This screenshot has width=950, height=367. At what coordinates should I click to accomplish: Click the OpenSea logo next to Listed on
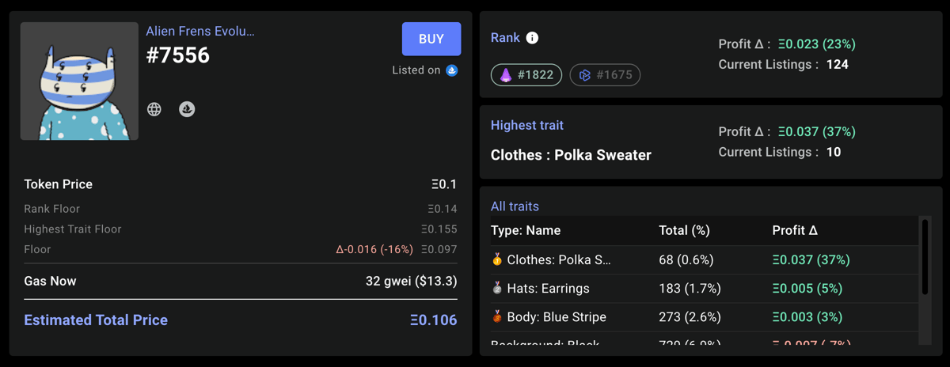[452, 70]
